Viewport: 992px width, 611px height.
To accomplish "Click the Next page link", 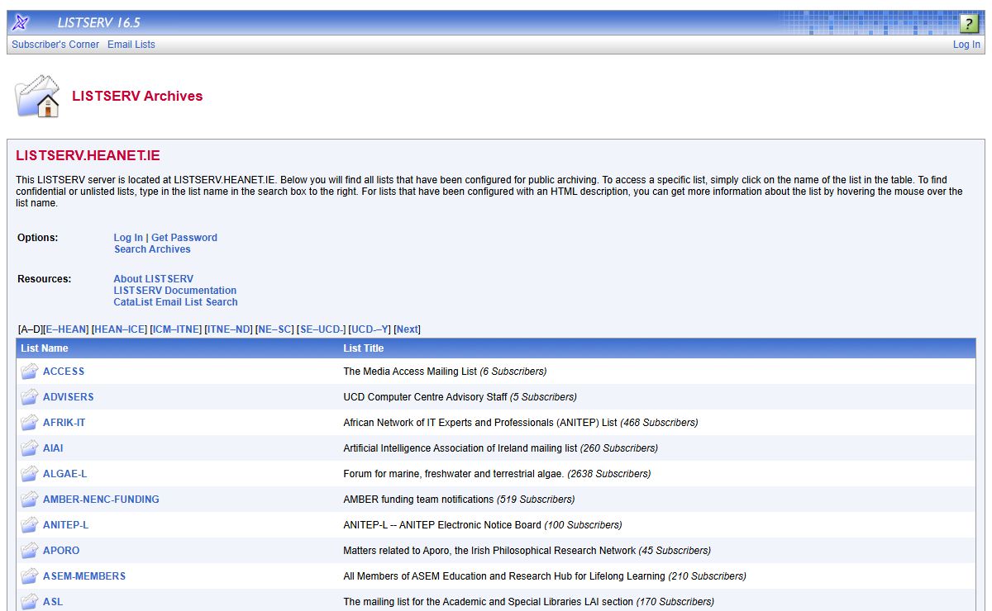I will 408,329.
